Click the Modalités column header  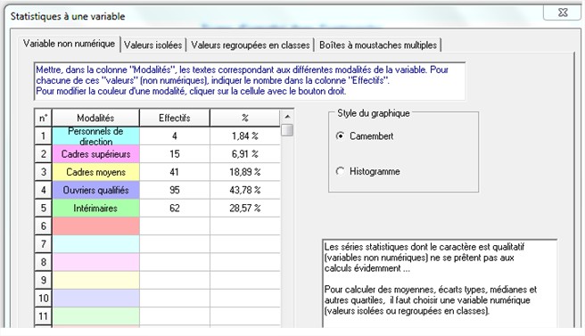click(96, 118)
